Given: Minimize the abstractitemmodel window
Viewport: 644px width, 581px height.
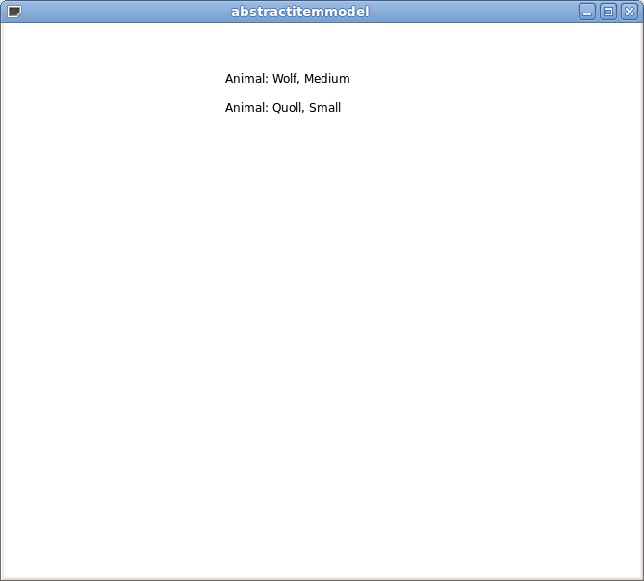Looking at the screenshot, I should (587, 12).
